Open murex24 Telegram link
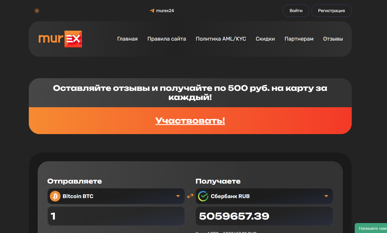Viewport: 387px width, 233px height. click(162, 11)
